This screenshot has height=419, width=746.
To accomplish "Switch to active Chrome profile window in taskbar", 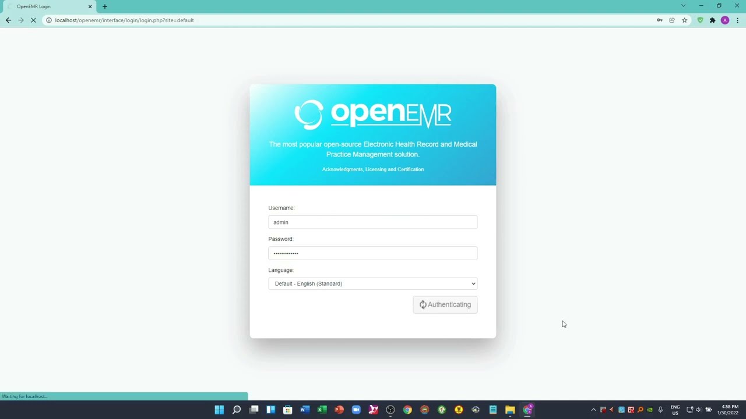I will (x=527, y=410).
